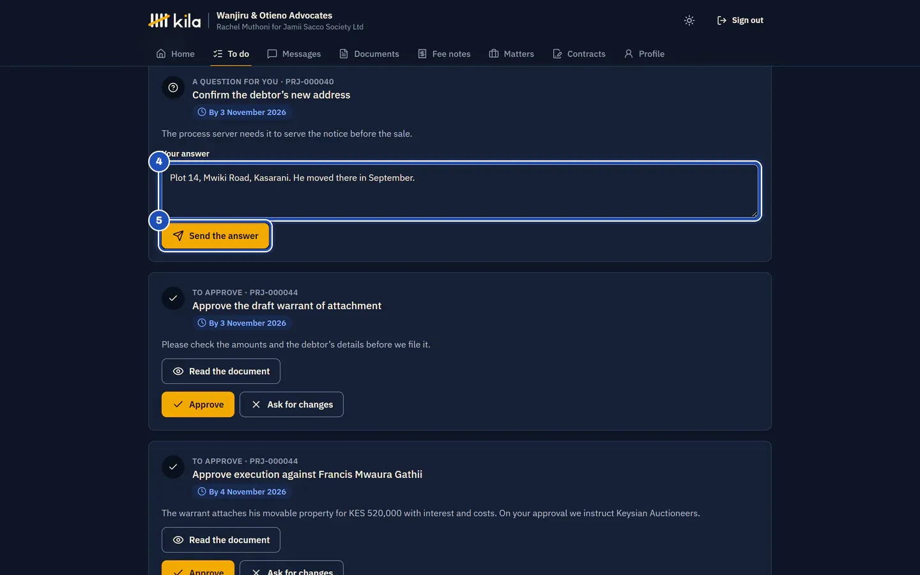This screenshot has height=575, width=920.
Task: Go to the Profile tab
Action: pos(644,54)
